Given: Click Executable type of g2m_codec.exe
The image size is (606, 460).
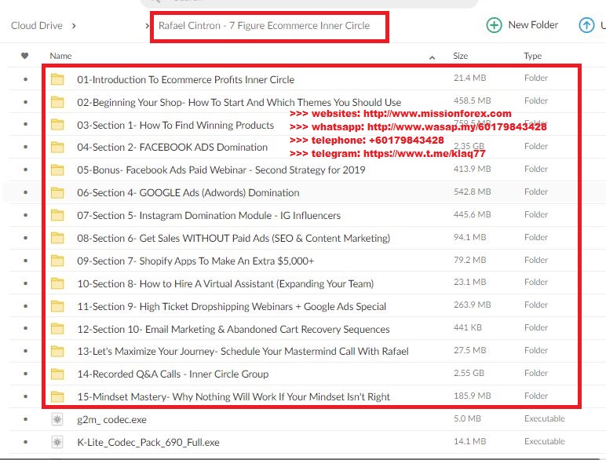Looking at the screenshot, I should (x=545, y=418).
